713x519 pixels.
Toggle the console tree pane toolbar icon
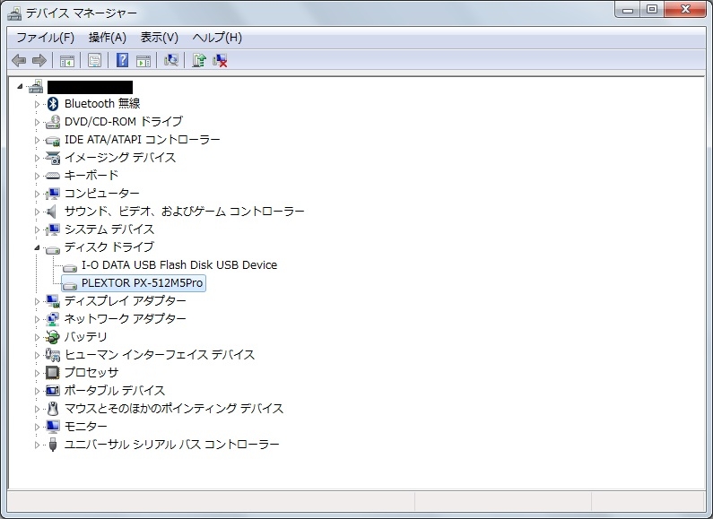[67, 60]
